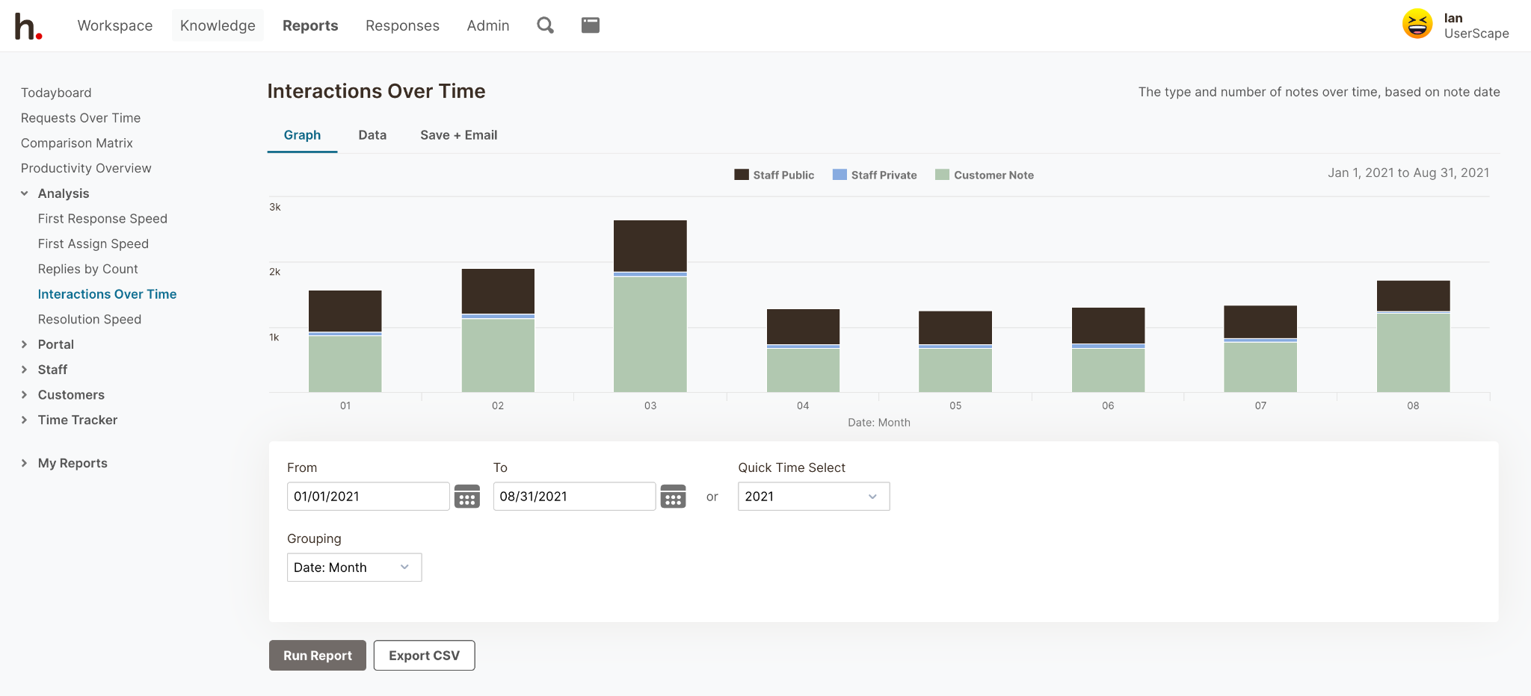Switch to the Data tab
Screen dimensions: 1531x696
point(372,135)
